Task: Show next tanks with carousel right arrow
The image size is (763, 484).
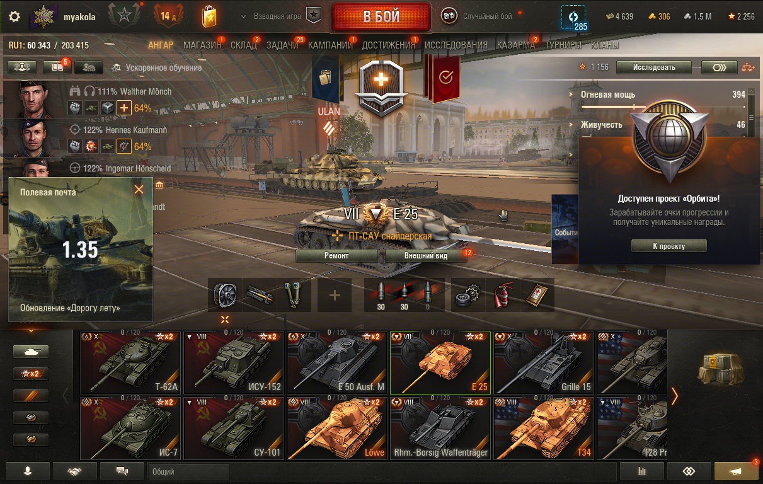Action: click(675, 396)
